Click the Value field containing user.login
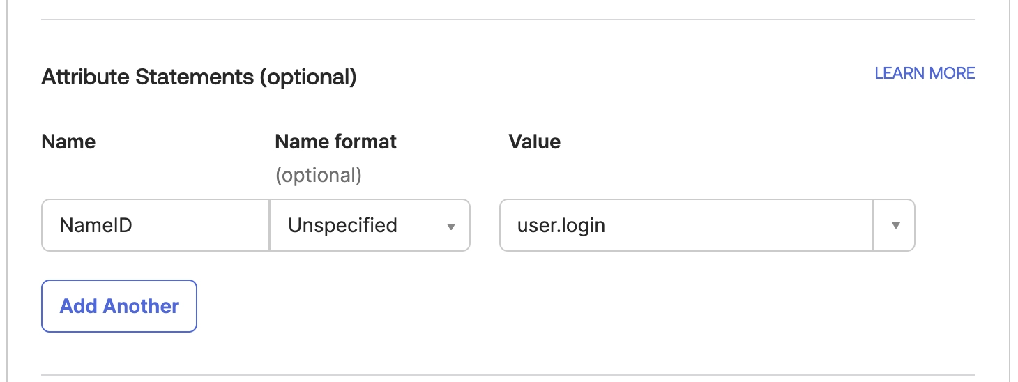Image resolution: width=1018 pixels, height=382 pixels. (685, 225)
